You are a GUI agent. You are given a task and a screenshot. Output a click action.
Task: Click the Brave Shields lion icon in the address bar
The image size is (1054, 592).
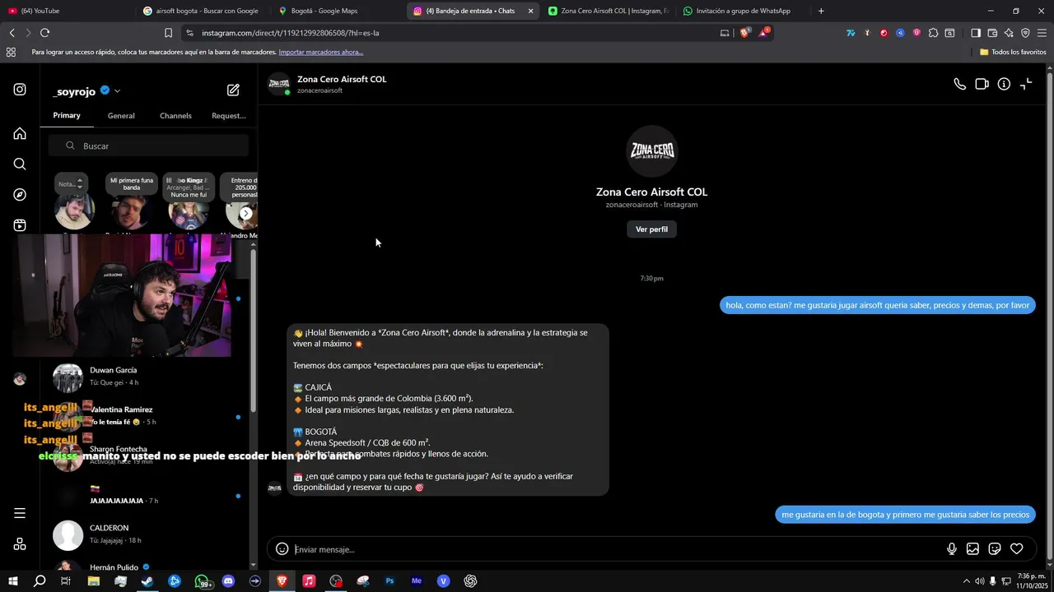click(x=744, y=33)
